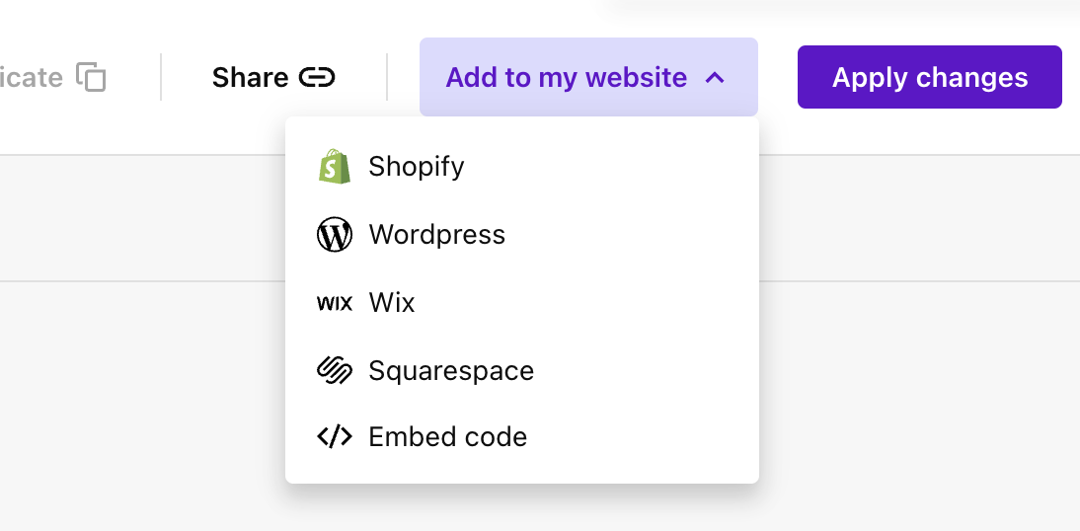Open the Embed code option
Image resolution: width=1080 pixels, height=531 pixels.
click(447, 437)
